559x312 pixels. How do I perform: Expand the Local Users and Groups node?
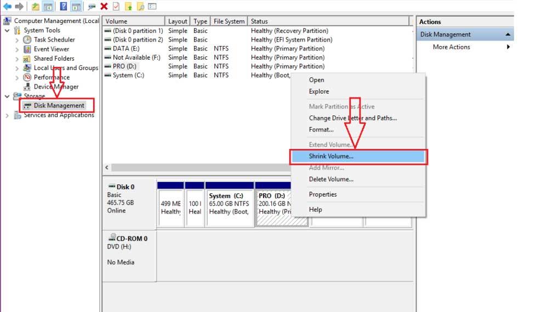(x=17, y=68)
